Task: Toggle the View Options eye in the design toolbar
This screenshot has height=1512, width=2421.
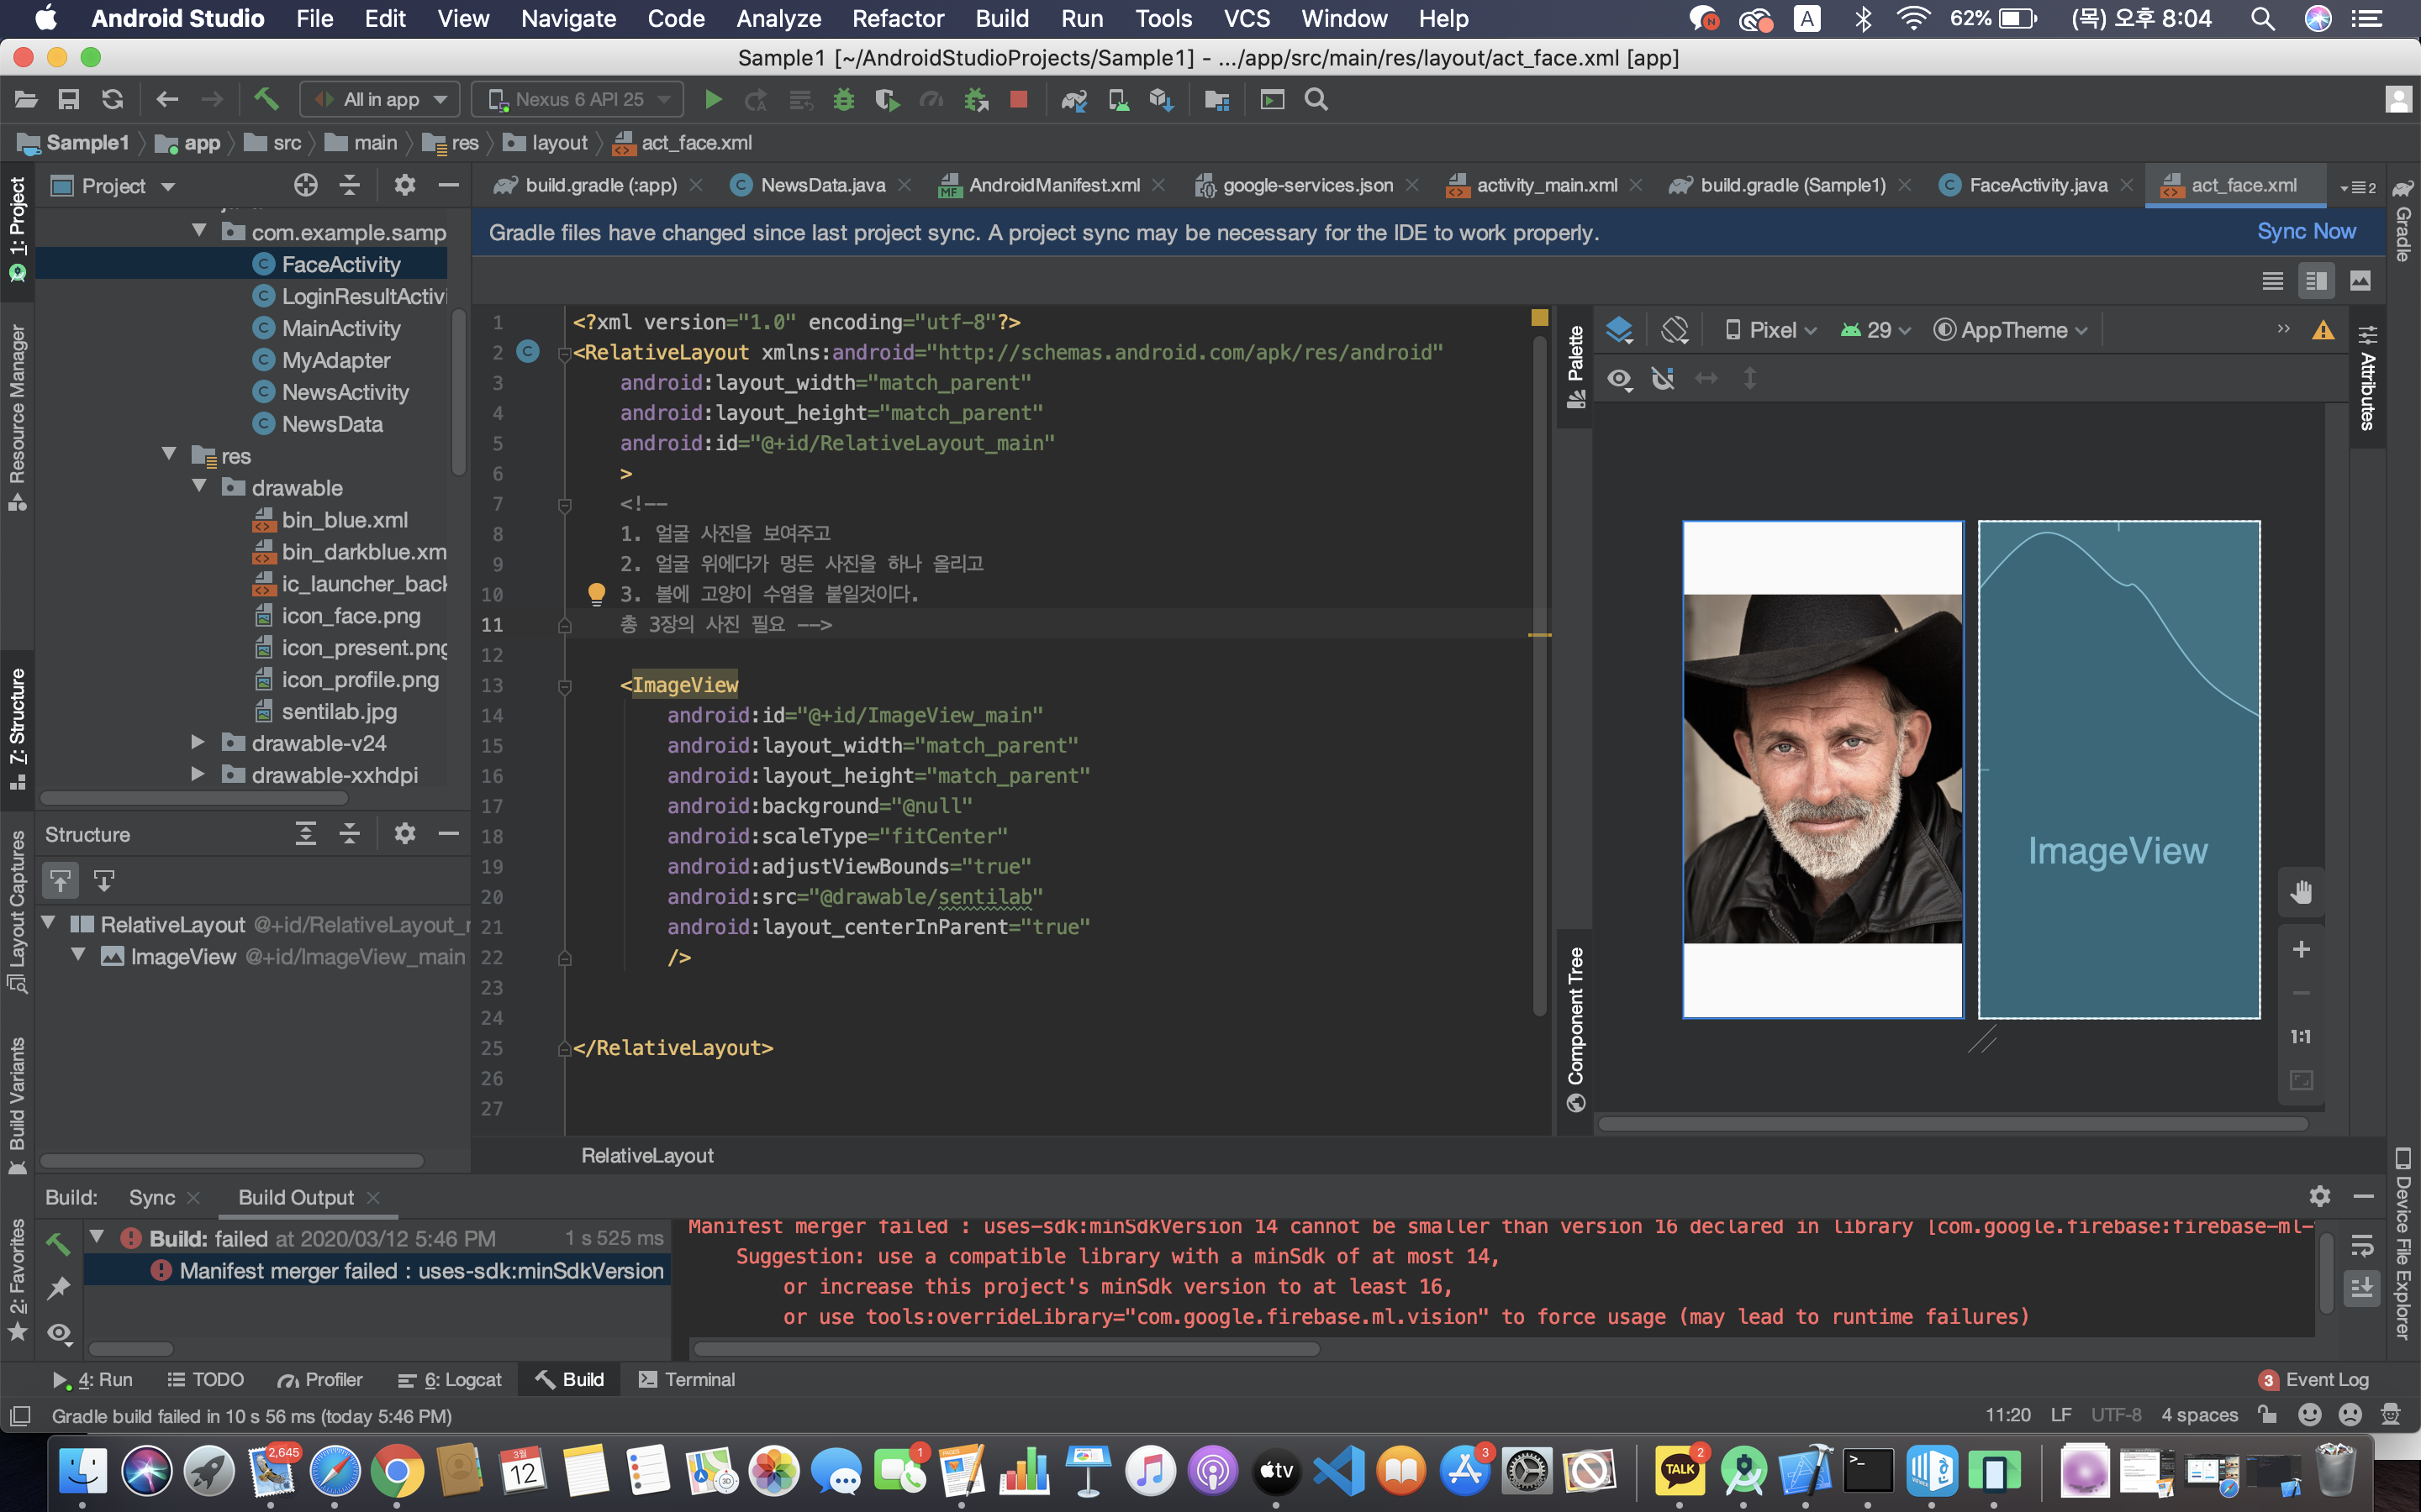Action: 1619,379
